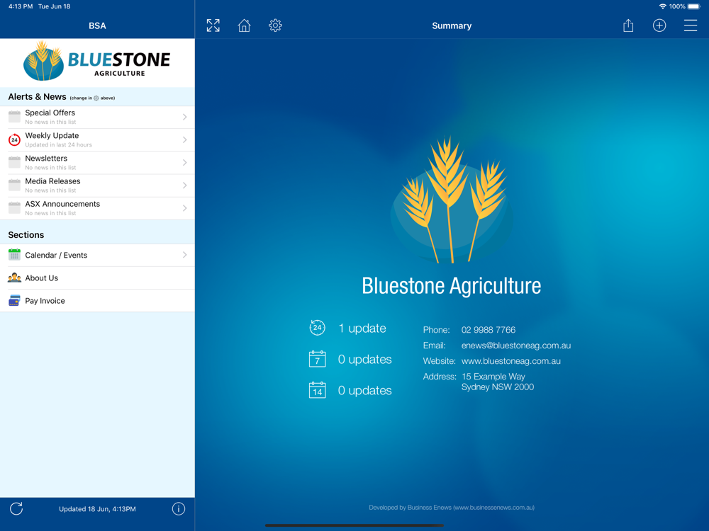Tap the "1 update" count
Viewport: 709px width, 531px height.
[362, 329]
